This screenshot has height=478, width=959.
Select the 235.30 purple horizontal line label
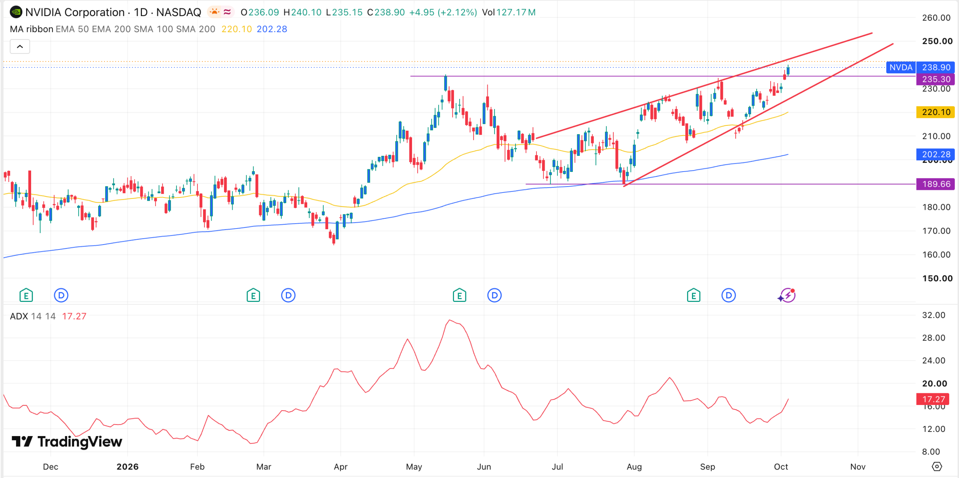point(935,79)
